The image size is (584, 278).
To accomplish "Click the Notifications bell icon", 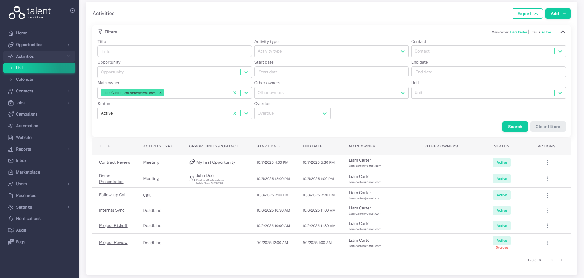I will 11,219.
